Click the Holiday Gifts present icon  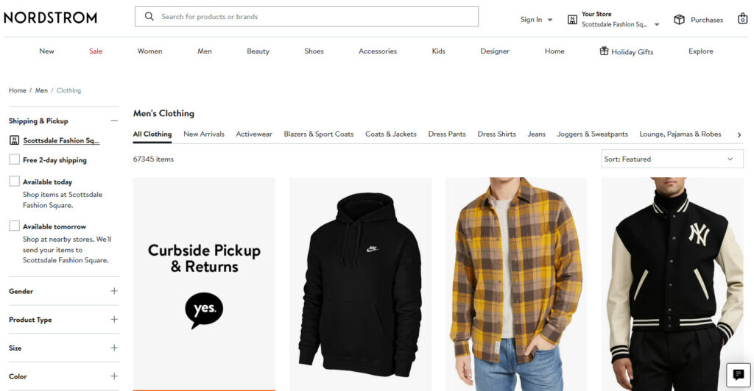(x=604, y=51)
